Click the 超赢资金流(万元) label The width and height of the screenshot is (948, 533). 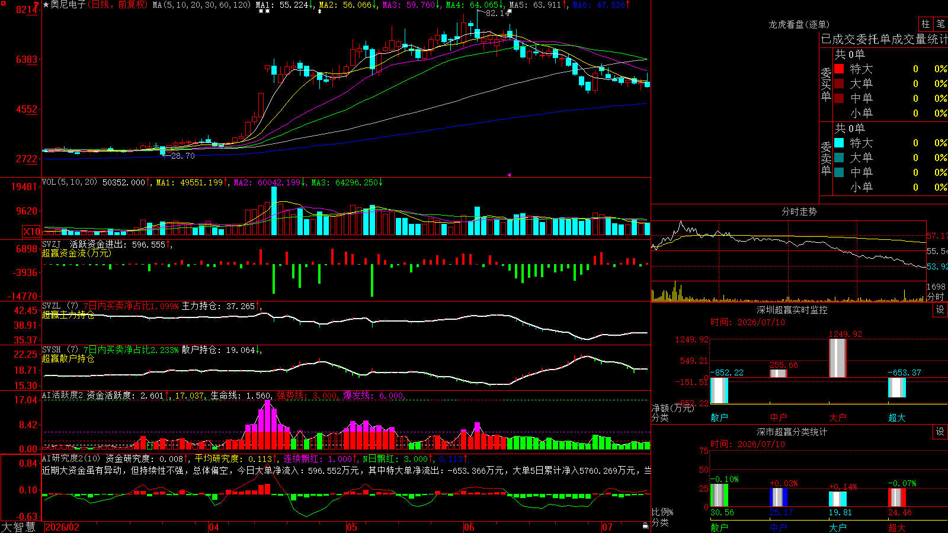[76, 253]
